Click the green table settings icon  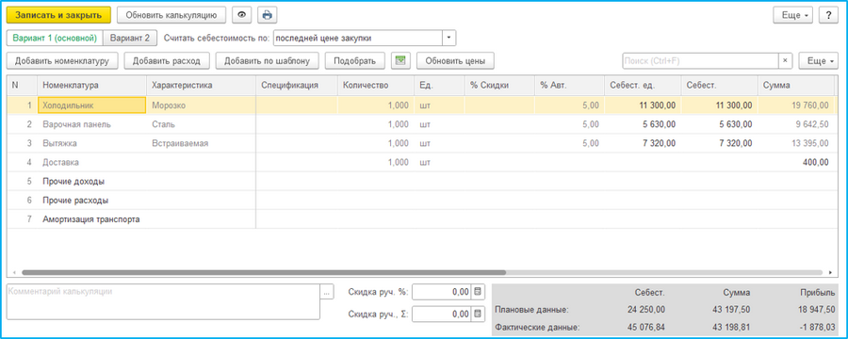tap(400, 60)
